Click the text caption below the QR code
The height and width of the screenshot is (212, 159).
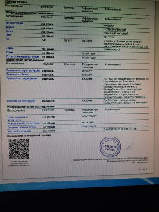[x=19, y=163]
